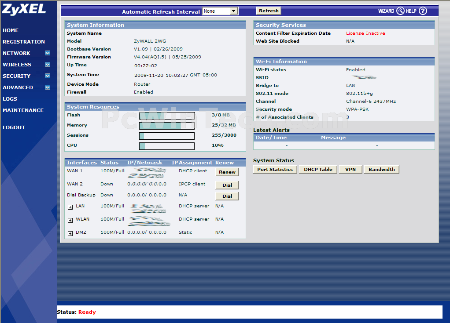Click the 'Web Site Blocked' label
Viewport: 450px width, 323px height.
pos(277,41)
